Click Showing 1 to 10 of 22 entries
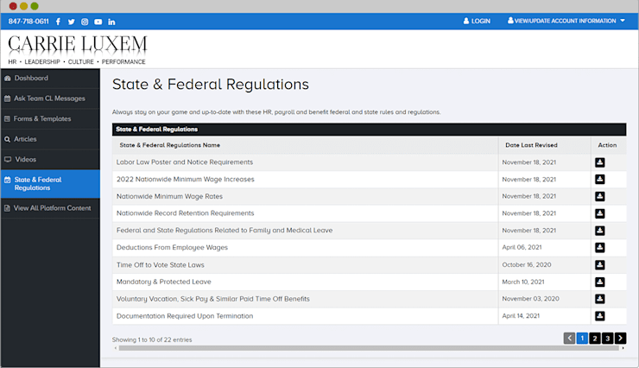The width and height of the screenshot is (639, 368). click(152, 339)
